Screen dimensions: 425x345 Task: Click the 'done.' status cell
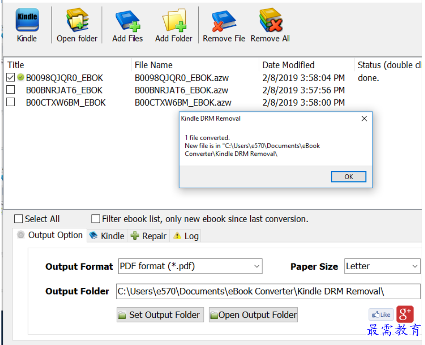[368, 78]
